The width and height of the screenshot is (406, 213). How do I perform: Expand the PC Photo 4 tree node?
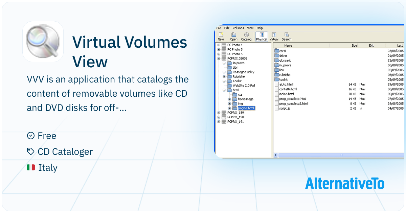pos(219,45)
